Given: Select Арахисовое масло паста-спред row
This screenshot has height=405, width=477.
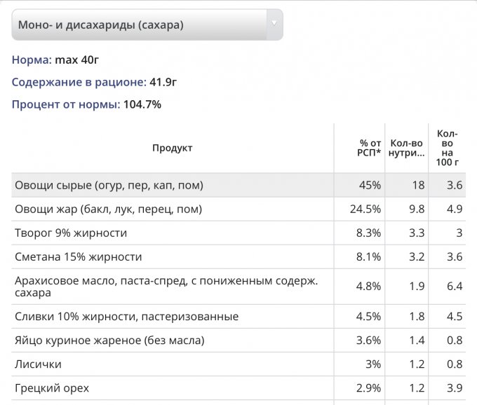Looking at the screenshot, I should pos(166,287).
